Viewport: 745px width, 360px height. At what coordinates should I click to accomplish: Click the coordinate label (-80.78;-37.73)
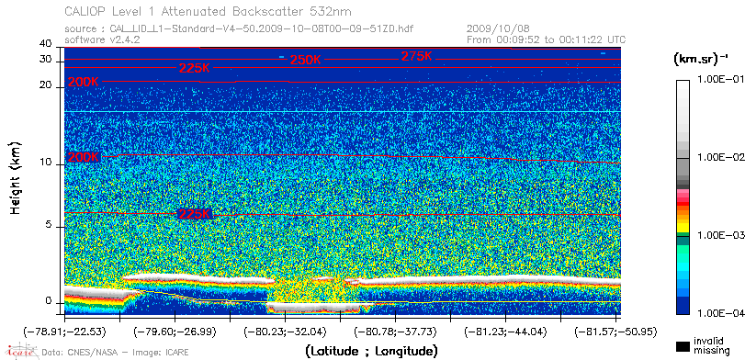pos(395,332)
